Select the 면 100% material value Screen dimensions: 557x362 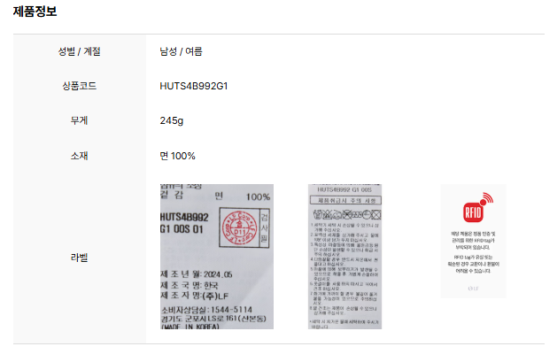(x=177, y=156)
